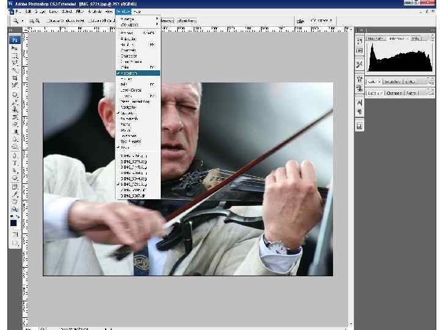The height and width of the screenshot is (330, 440).
Task: Select the Pen tool
Action: [x=15, y=155]
